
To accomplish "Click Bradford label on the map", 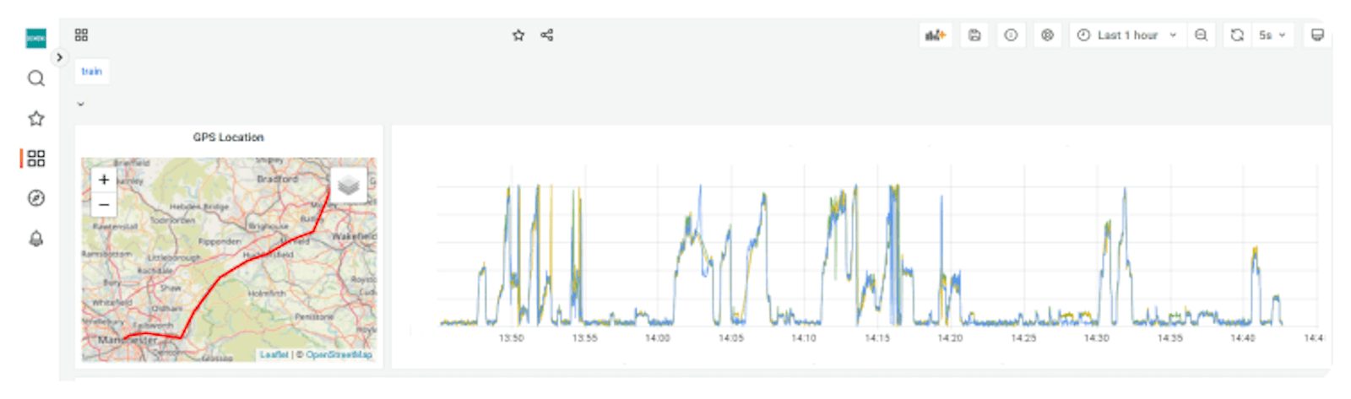I will point(277,179).
